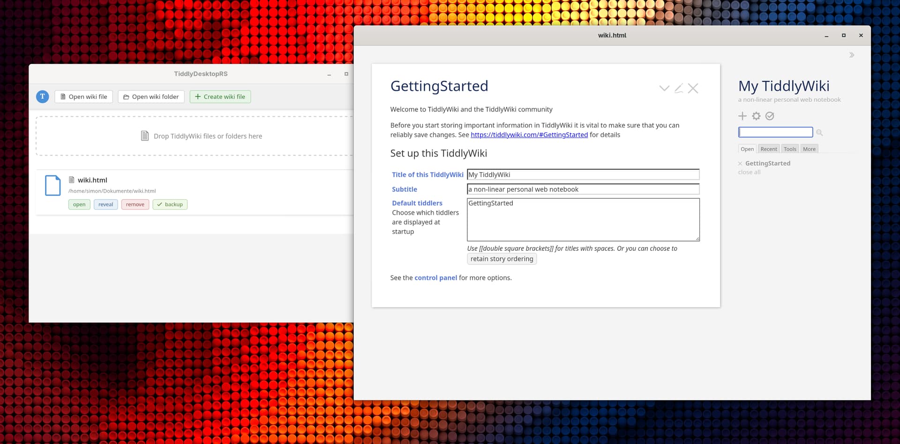Image resolution: width=900 pixels, height=444 pixels.
Task: Expand more actions chevron on GettingStarted
Action: coord(664,88)
